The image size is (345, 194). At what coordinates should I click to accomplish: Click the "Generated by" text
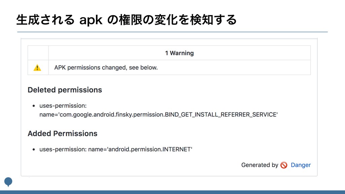259,165
